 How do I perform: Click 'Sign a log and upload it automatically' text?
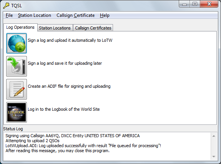[x=70, y=40]
